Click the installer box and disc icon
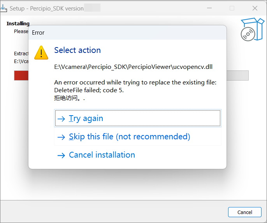The width and height of the screenshot is (267, 223). pos(250,29)
